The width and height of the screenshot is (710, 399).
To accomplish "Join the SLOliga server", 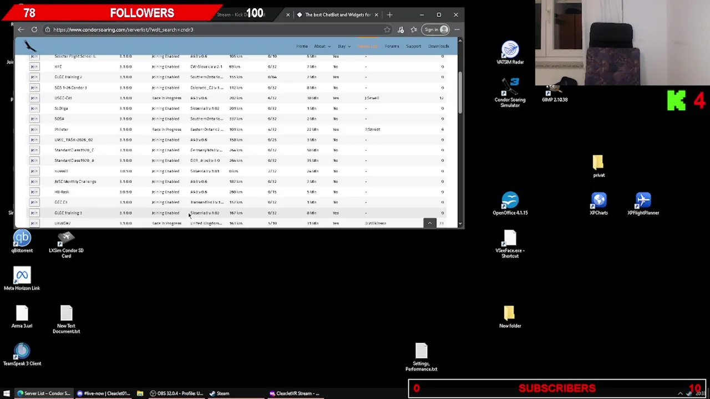I will (x=34, y=108).
